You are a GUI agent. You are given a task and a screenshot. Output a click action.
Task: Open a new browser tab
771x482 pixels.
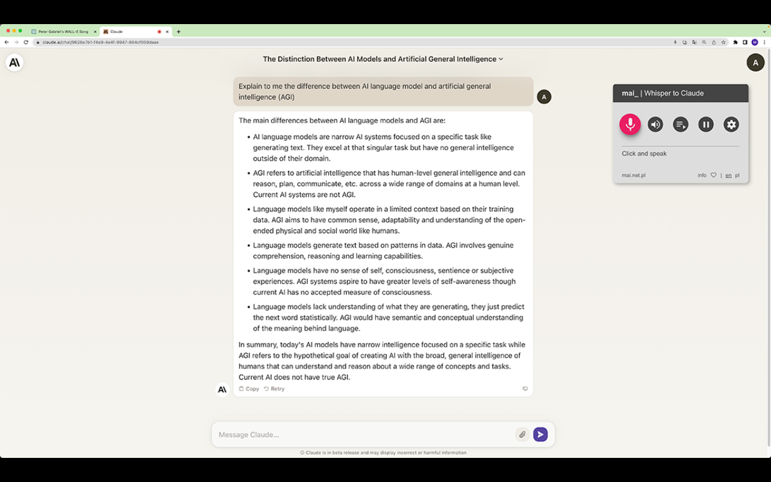(178, 31)
